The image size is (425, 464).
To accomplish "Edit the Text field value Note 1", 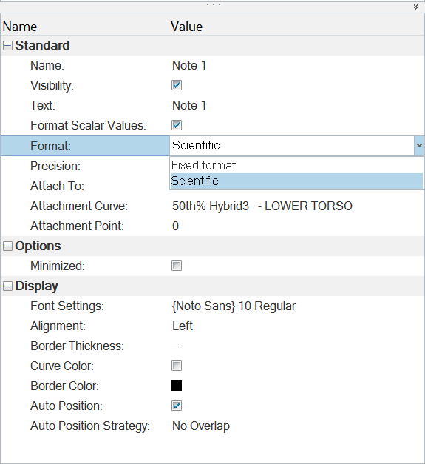I will coord(189,105).
